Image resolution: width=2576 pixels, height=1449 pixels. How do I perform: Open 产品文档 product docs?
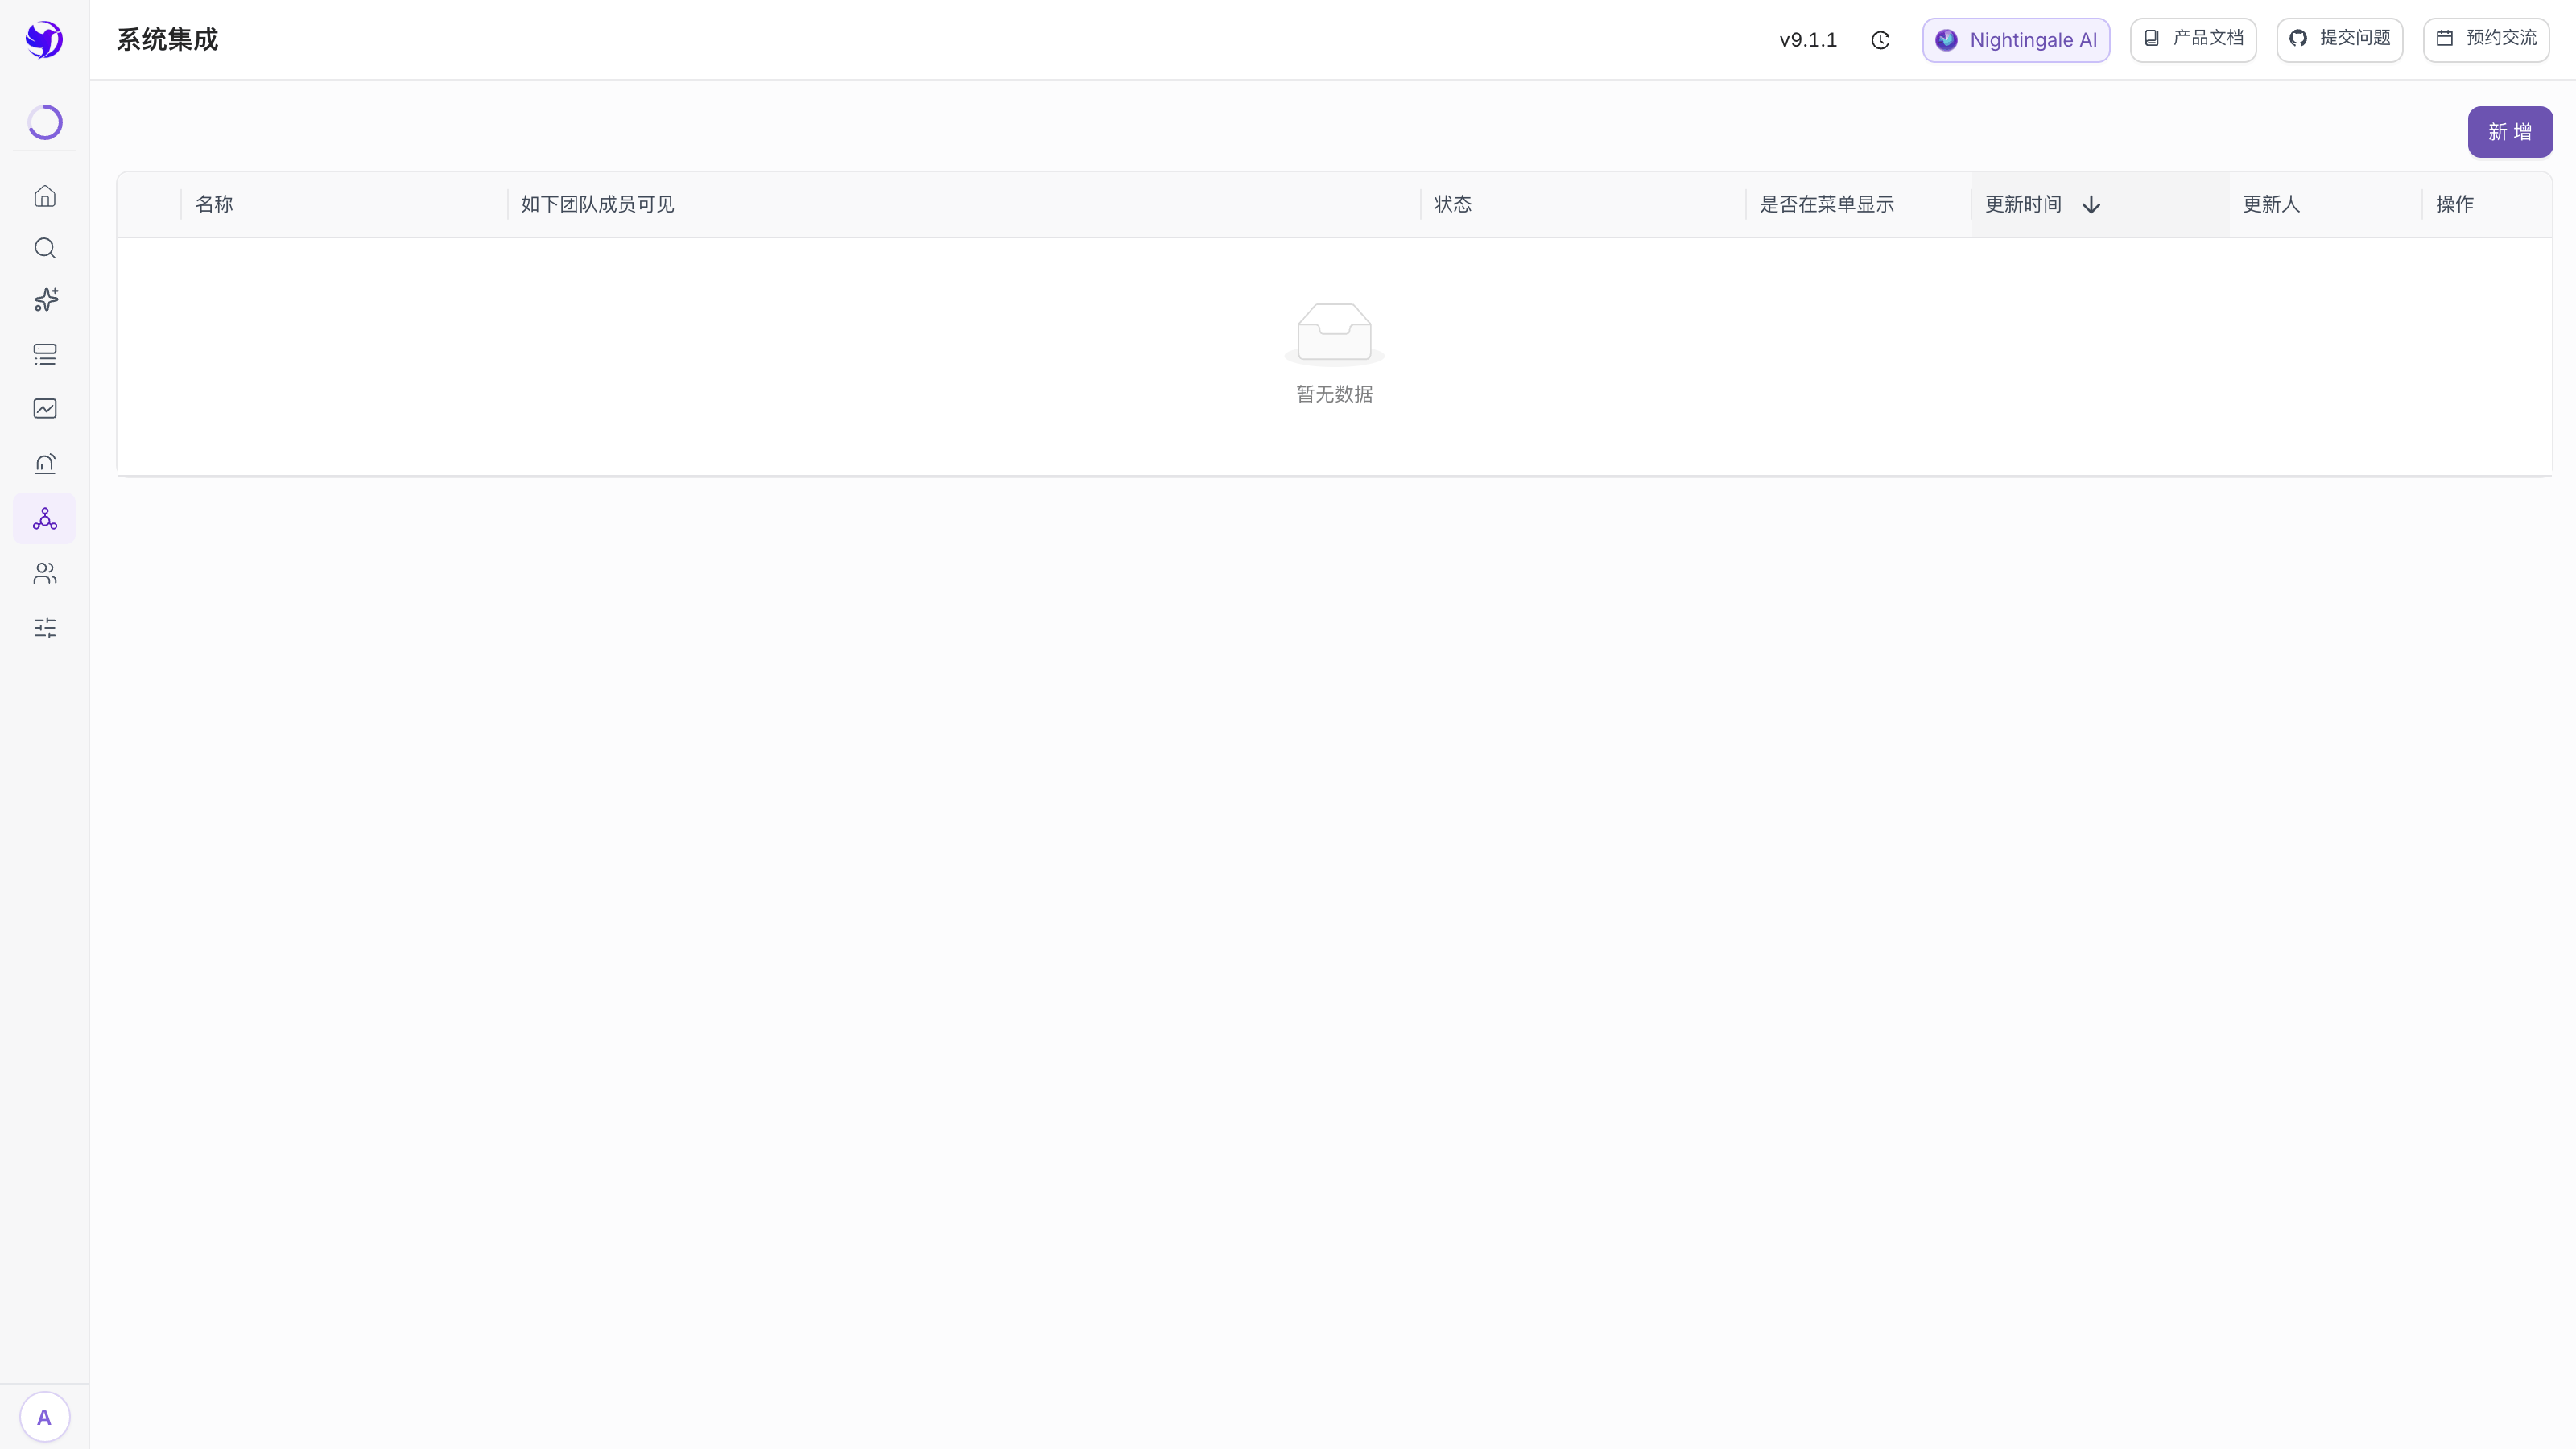pyautogui.click(x=2193, y=40)
